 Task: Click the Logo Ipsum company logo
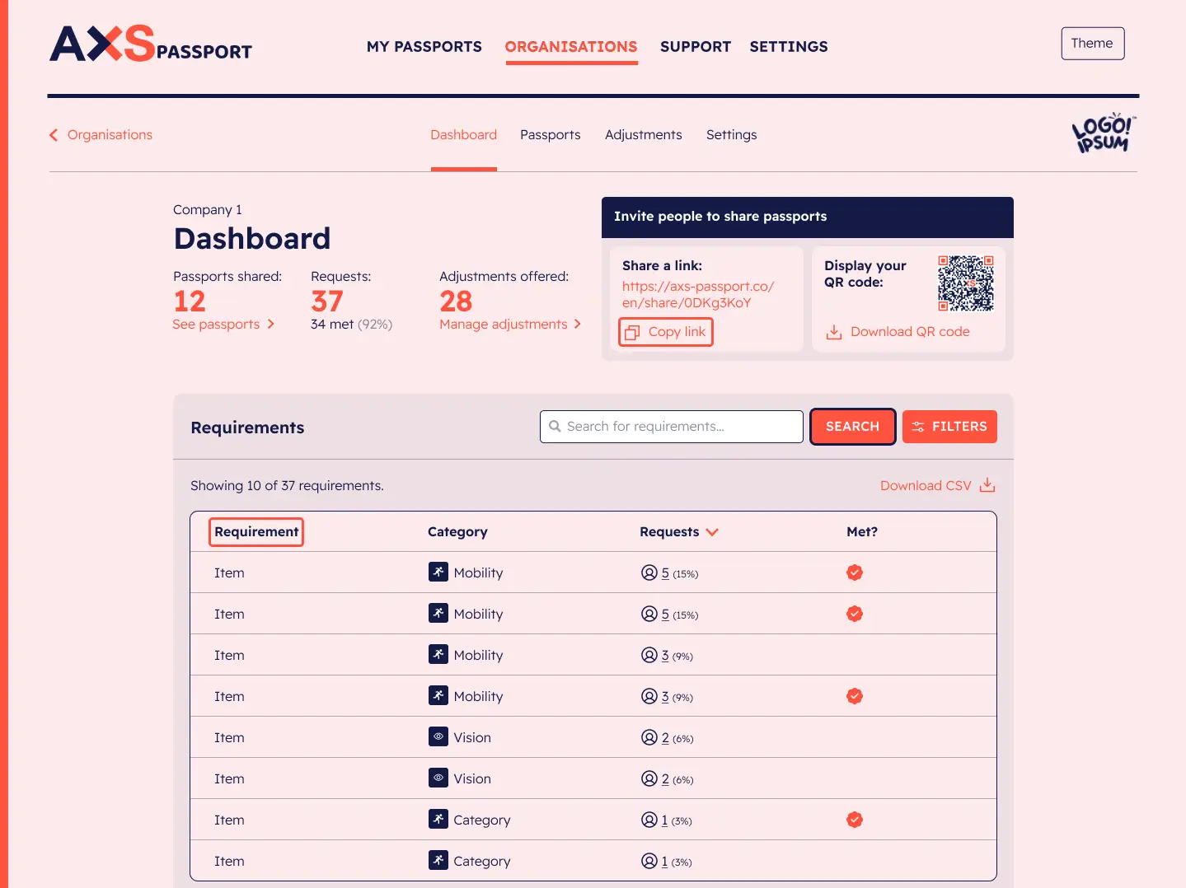coord(1104,133)
